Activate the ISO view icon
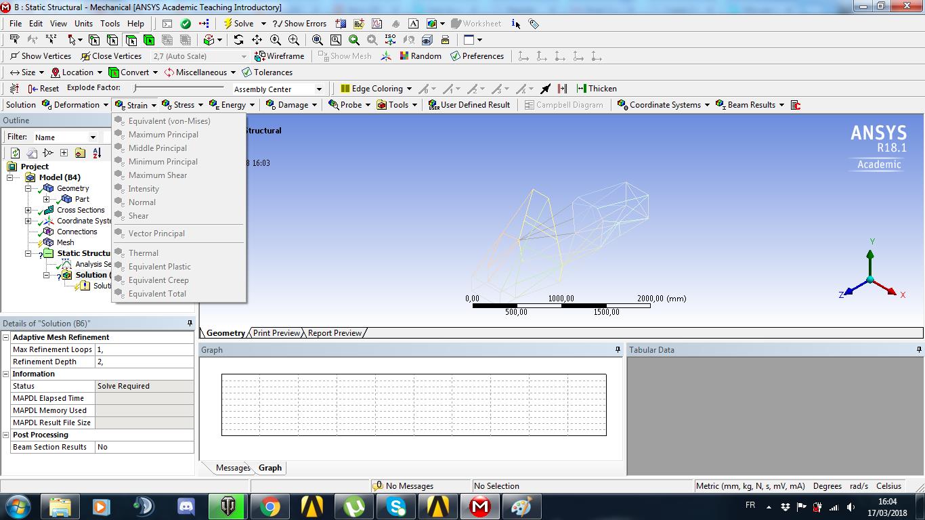Viewport: 925px width, 520px height. click(389, 40)
